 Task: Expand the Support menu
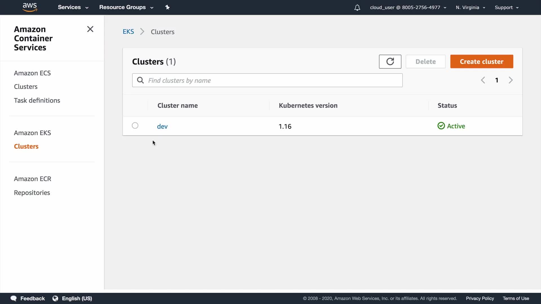point(506,8)
